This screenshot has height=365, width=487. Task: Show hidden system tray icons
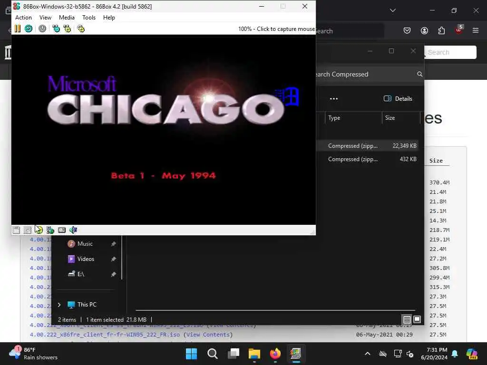pyautogui.click(x=368, y=354)
